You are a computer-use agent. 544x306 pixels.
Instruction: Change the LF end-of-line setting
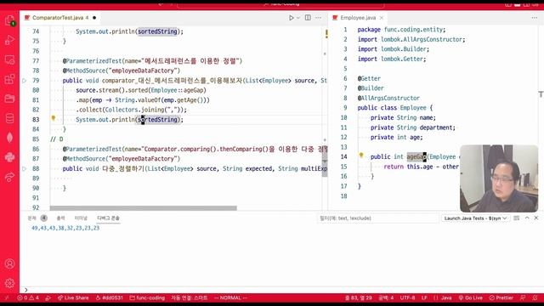[424, 297]
